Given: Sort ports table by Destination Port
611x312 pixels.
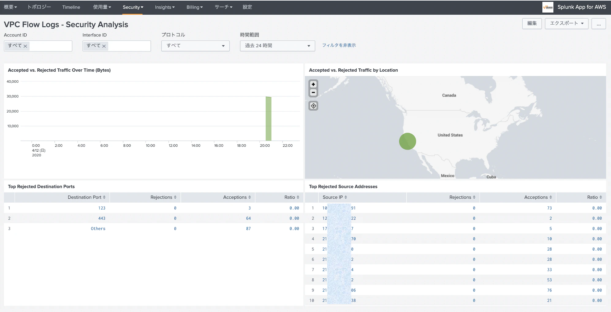Looking at the screenshot, I should 86,197.
